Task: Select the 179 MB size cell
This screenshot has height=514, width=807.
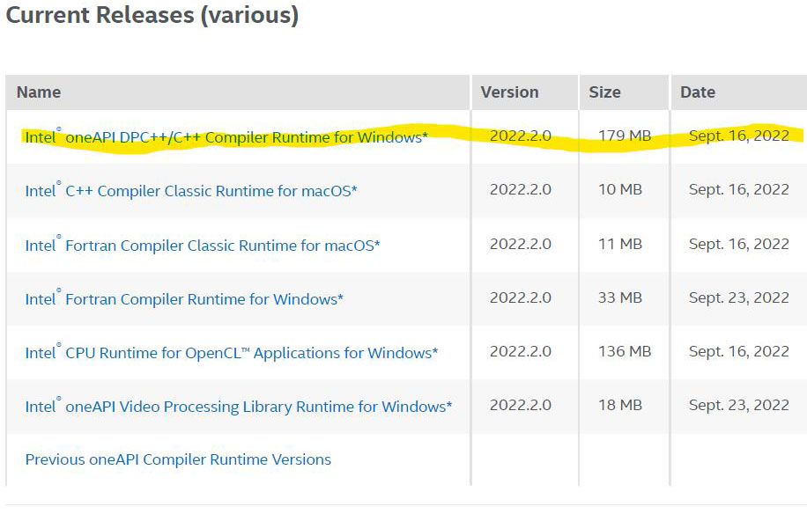Action: (x=625, y=136)
